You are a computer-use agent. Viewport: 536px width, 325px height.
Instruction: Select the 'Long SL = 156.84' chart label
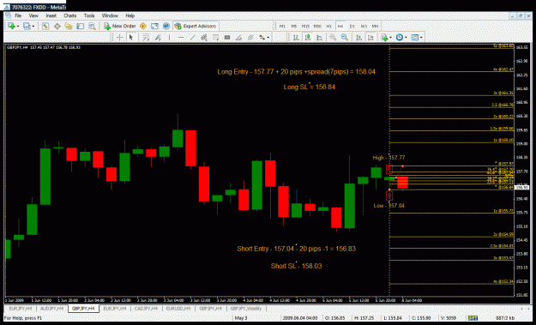(310, 87)
